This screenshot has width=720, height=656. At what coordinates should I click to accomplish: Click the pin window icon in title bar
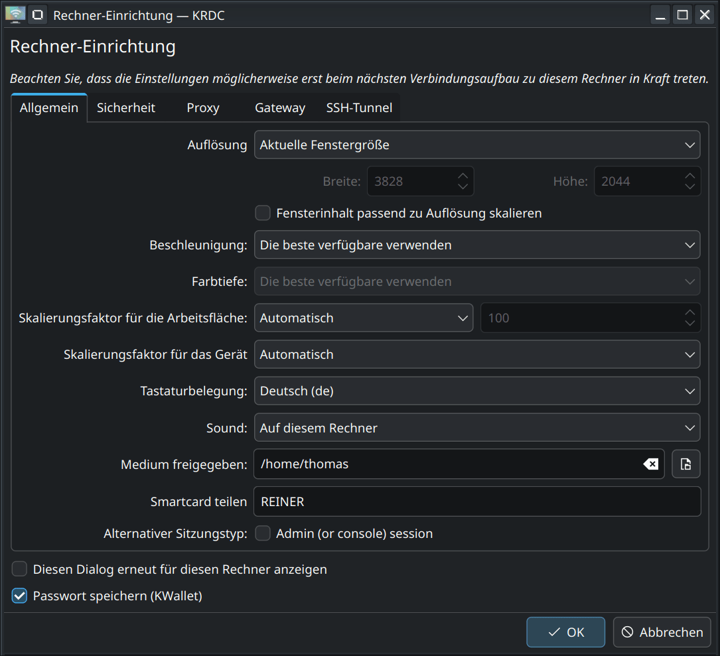(38, 14)
